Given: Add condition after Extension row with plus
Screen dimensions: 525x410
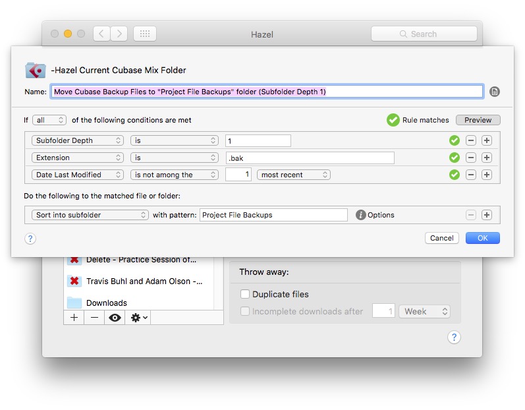Looking at the screenshot, I should 487,158.
